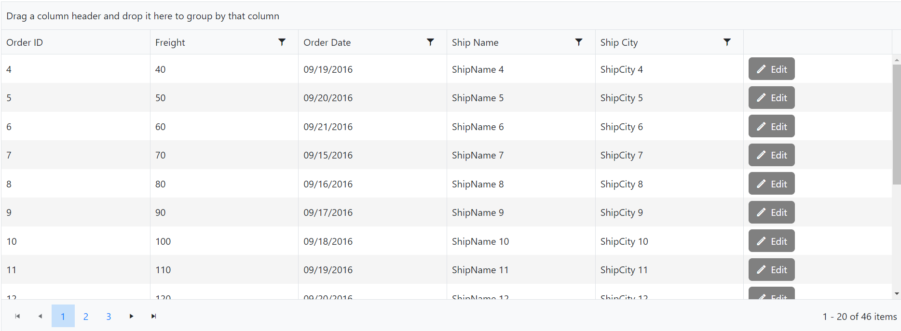The height and width of the screenshot is (331, 901).
Task: Go to the last page
Action: (x=154, y=316)
